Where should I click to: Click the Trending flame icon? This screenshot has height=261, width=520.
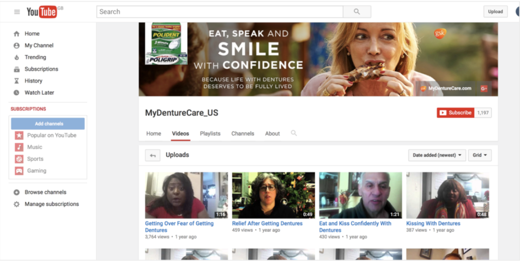tap(17, 57)
